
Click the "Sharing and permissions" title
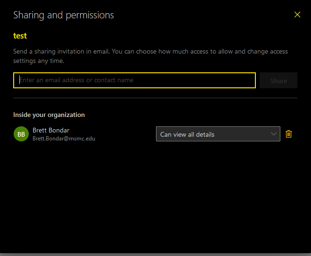[x=64, y=15]
